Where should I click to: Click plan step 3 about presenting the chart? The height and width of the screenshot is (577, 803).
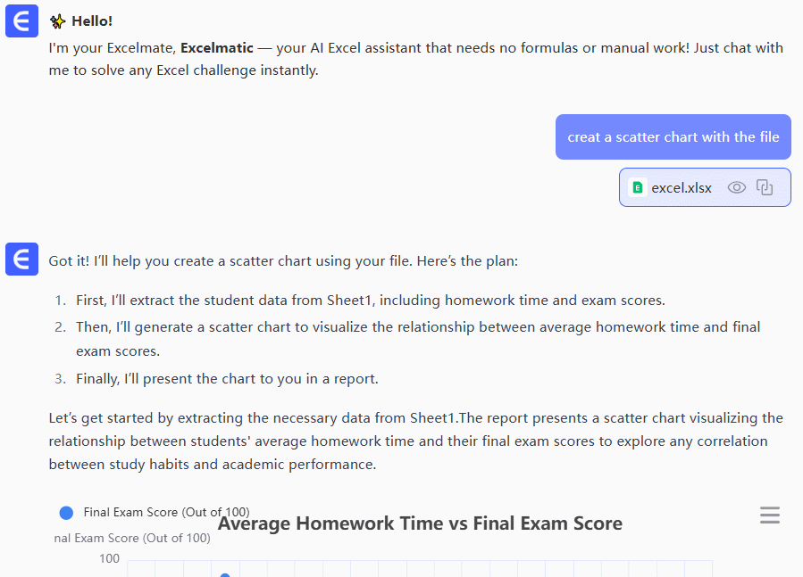(227, 379)
